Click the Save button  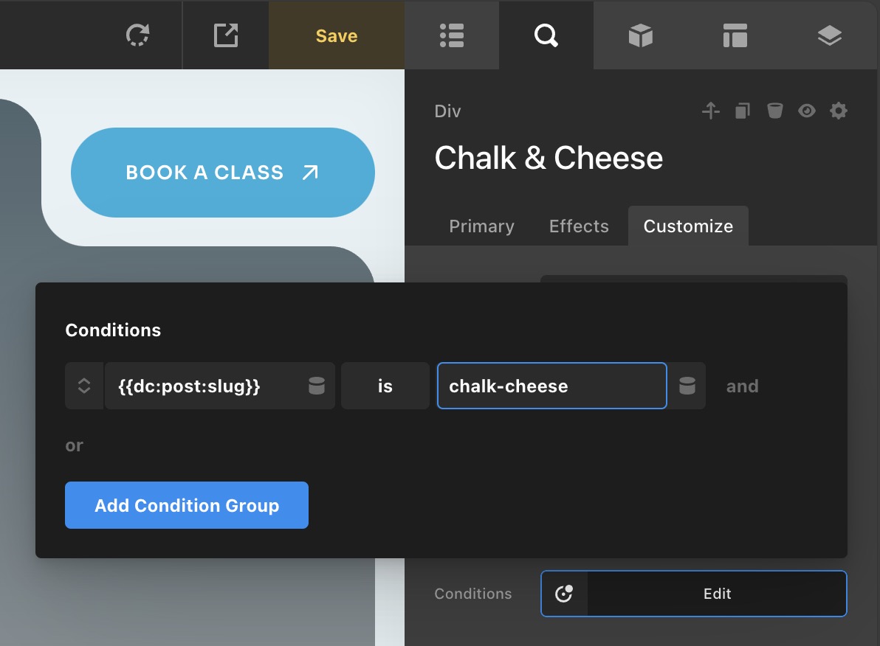pos(337,35)
